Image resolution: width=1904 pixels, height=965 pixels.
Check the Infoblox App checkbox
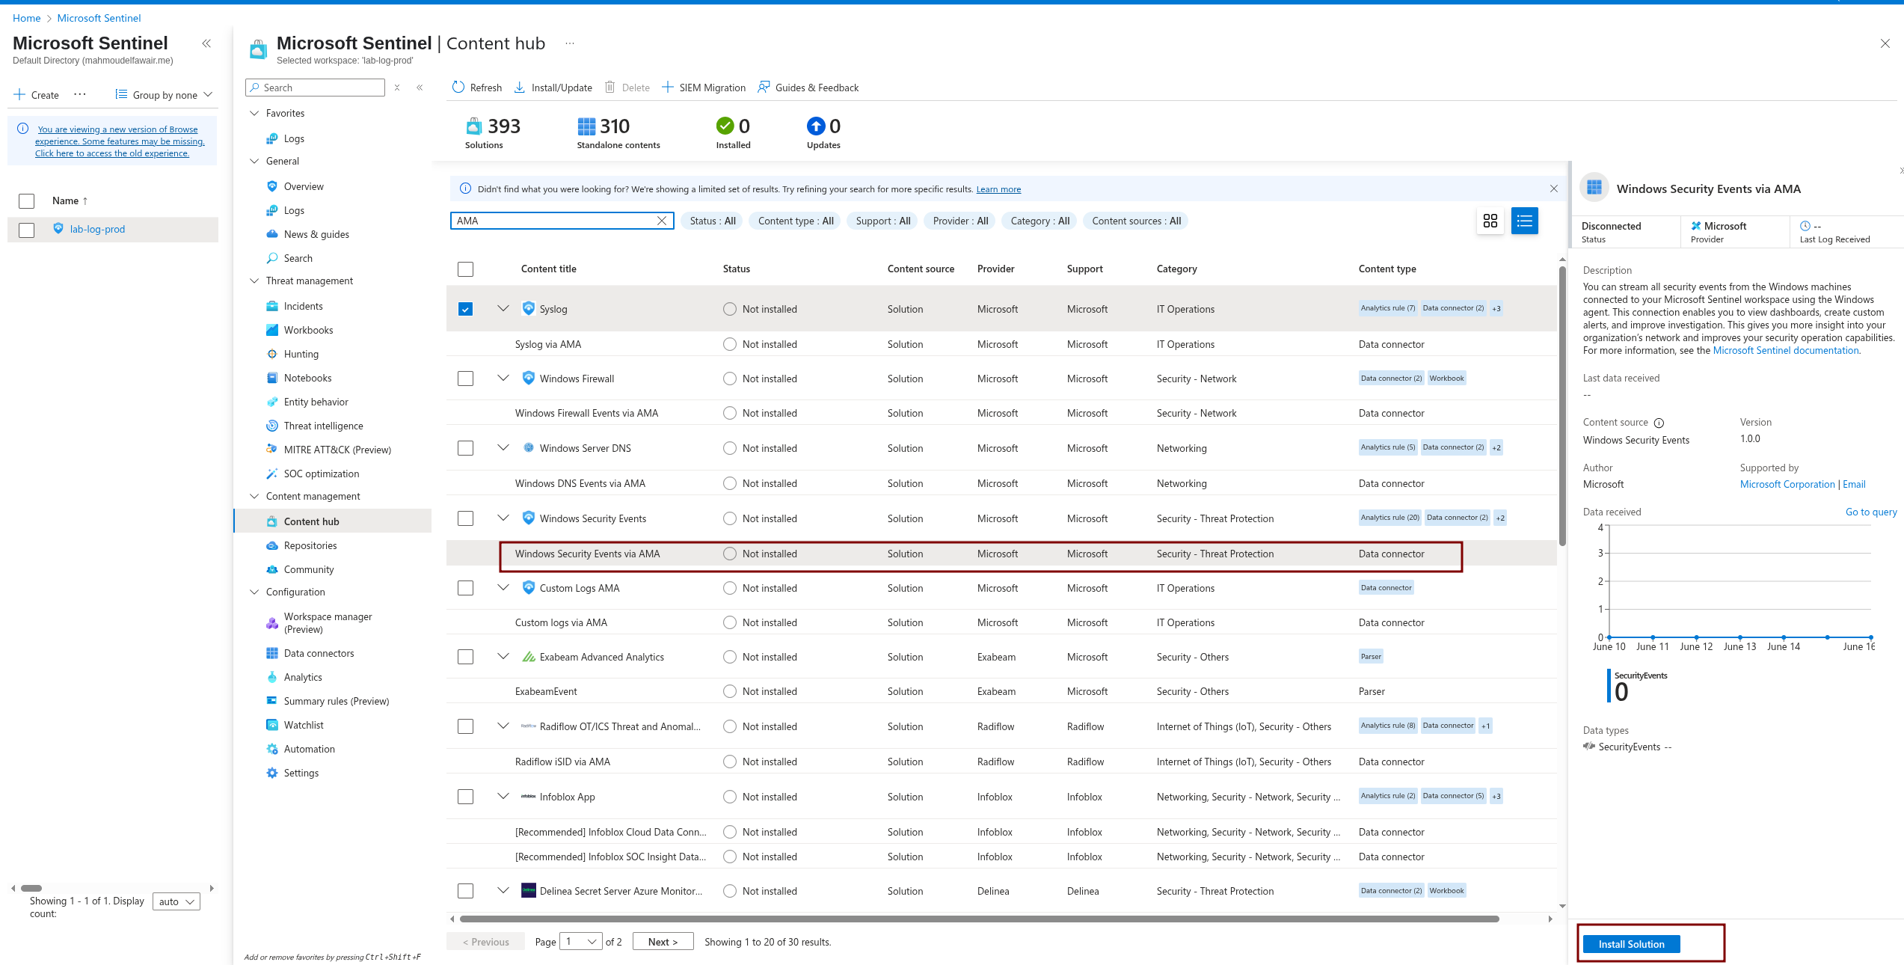tap(465, 797)
